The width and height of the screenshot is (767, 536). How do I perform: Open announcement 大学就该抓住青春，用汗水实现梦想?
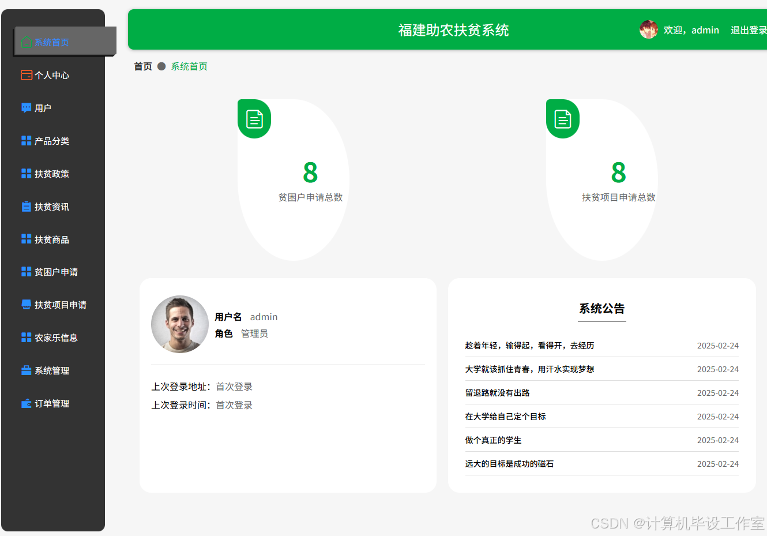pos(529,369)
